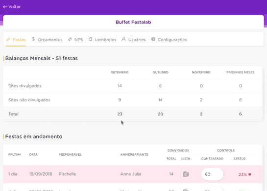This screenshot has height=191, width=267.
Task: Click the dollar sign icon for Orçamentos
Action: pyautogui.click(x=33, y=39)
